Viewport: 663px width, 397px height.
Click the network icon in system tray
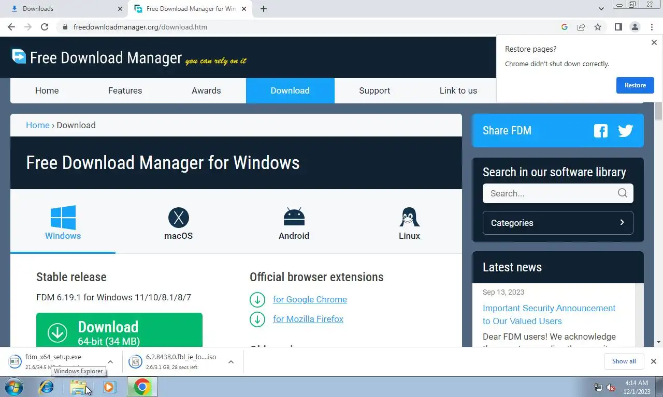coord(598,387)
